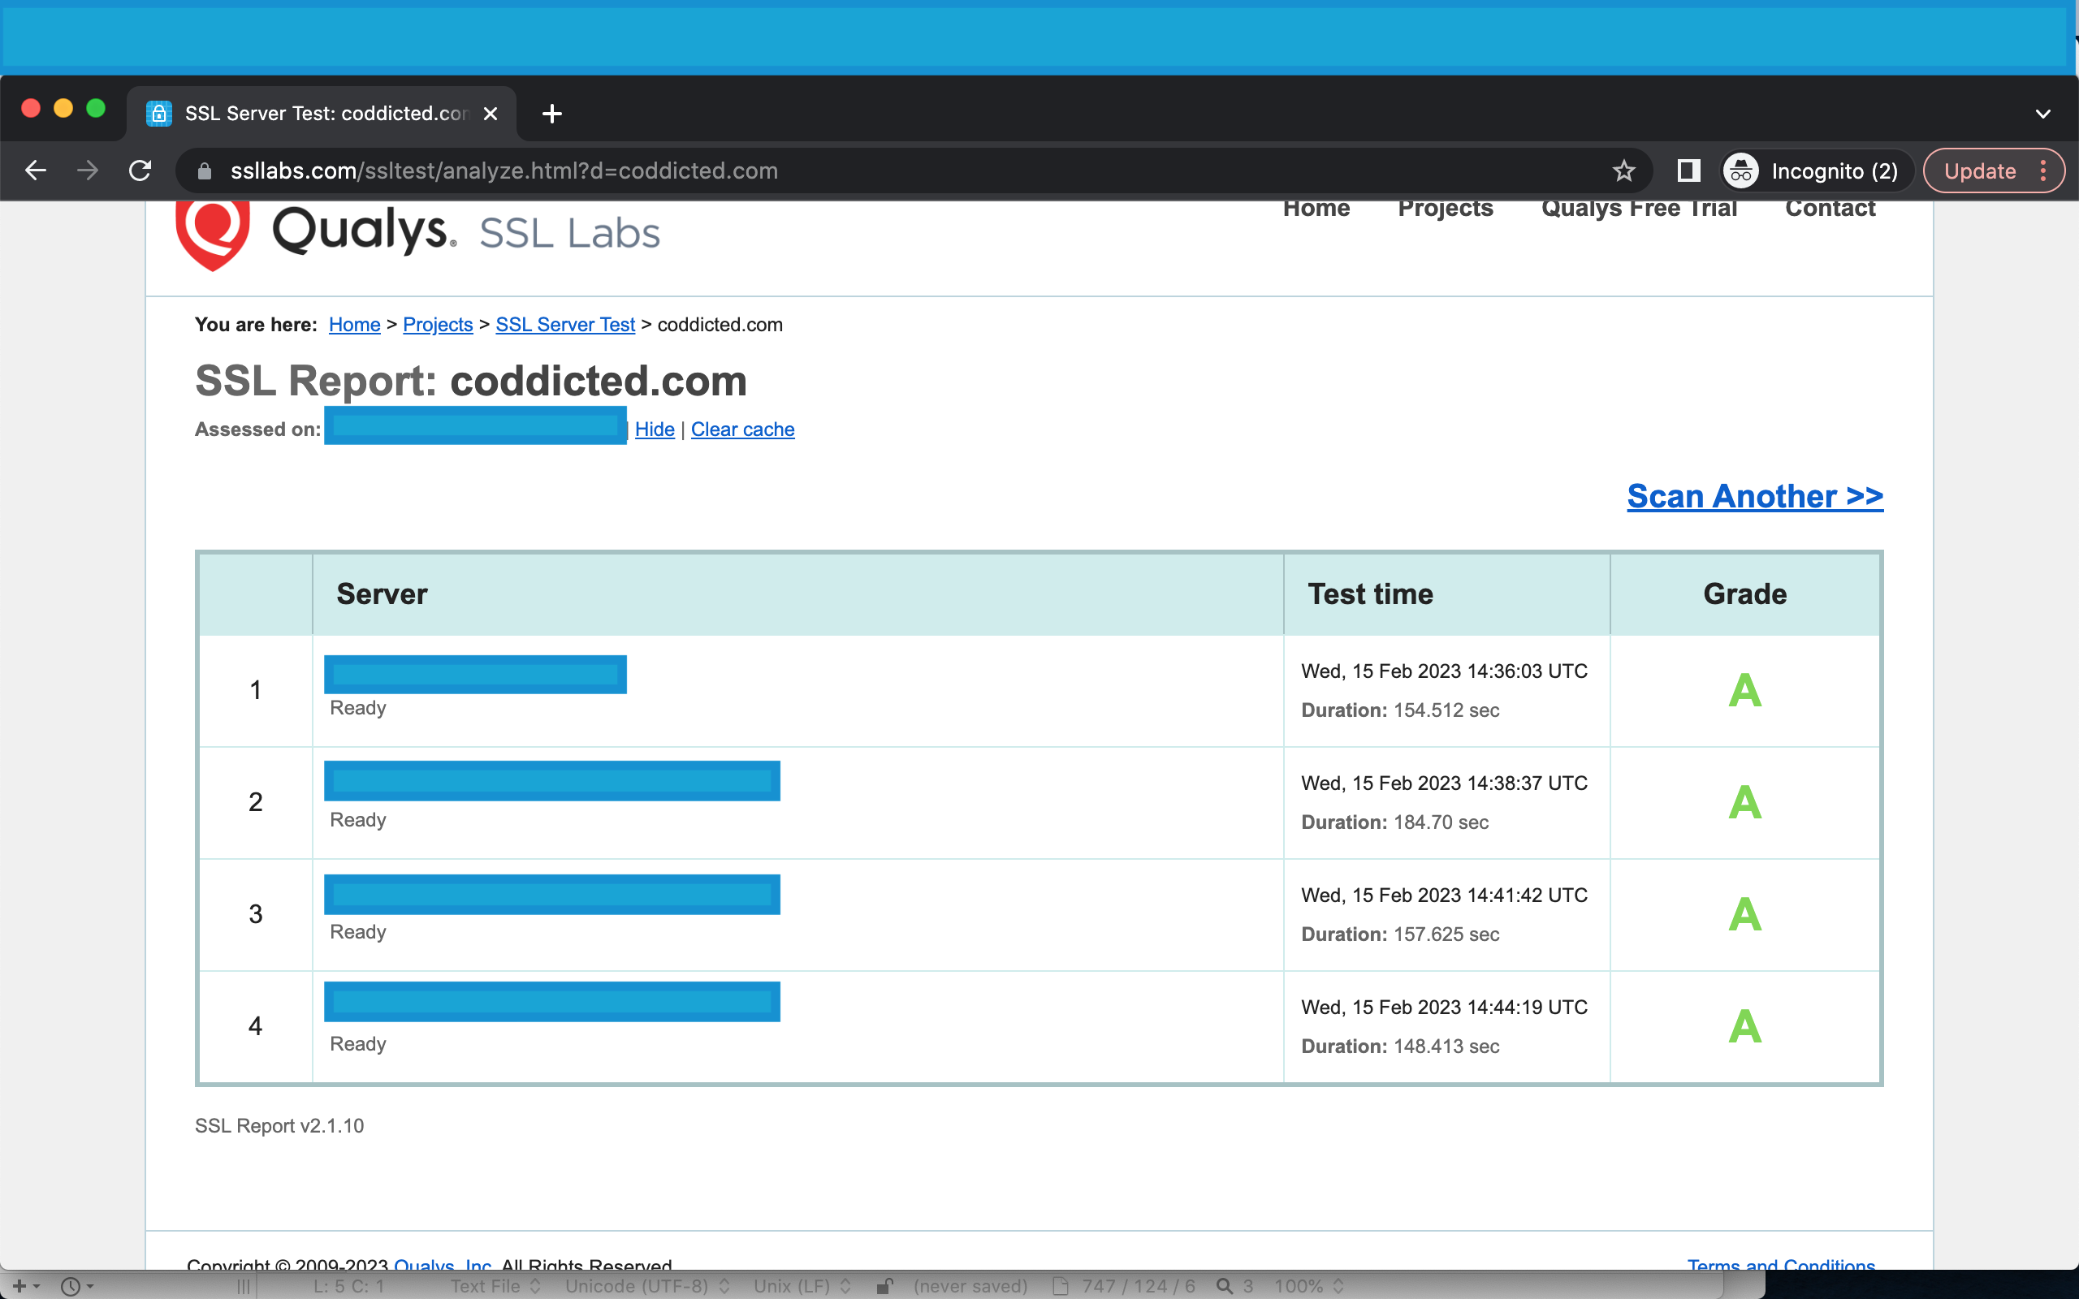Close the SSL Server Test tab
The image size is (2079, 1299).
coord(491,114)
